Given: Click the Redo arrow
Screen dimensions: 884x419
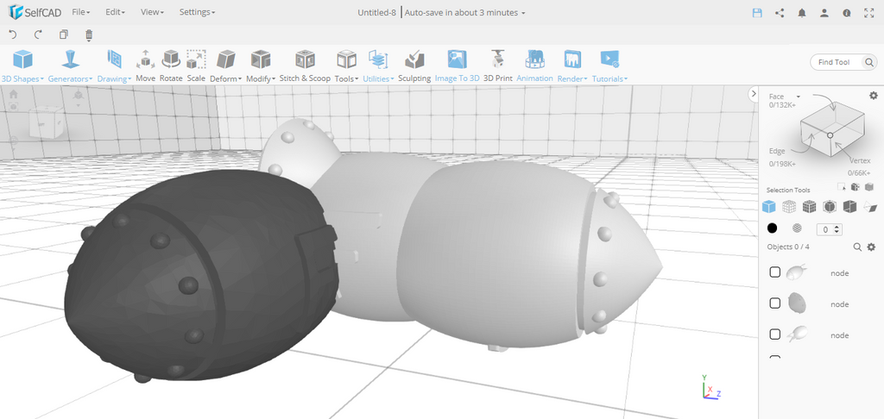Looking at the screenshot, I should point(38,34).
